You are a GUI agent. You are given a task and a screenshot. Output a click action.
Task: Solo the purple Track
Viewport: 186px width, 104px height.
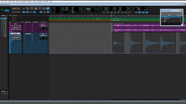17,26
